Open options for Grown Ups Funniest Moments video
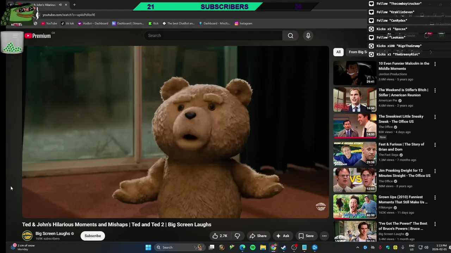Image resolution: width=451 pixels, height=253 pixels. pos(435,197)
